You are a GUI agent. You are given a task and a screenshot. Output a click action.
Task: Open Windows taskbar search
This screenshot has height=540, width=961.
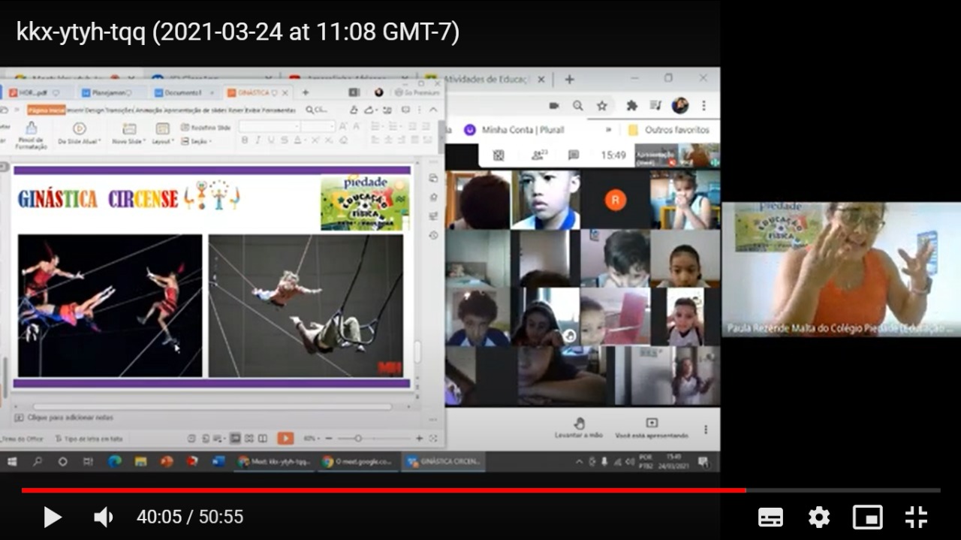tap(37, 461)
